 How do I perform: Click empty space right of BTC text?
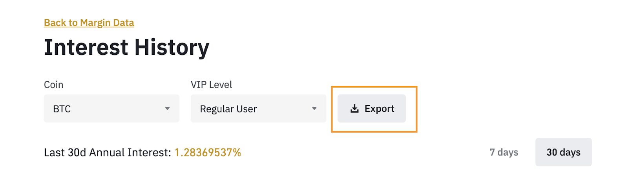point(118,109)
